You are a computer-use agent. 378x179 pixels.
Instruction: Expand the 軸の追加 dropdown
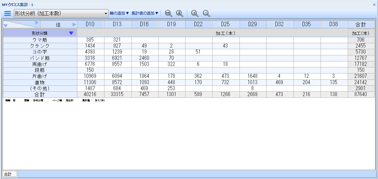(119, 13)
